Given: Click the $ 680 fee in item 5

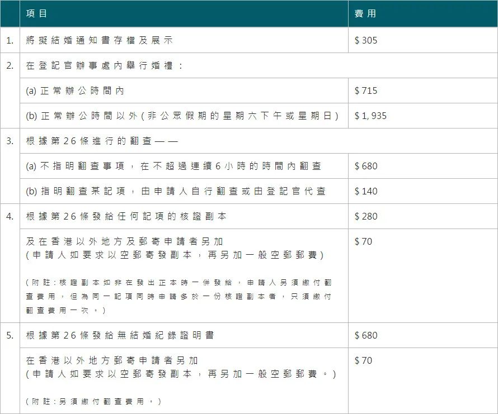Looking at the screenshot, I should pos(366,335).
